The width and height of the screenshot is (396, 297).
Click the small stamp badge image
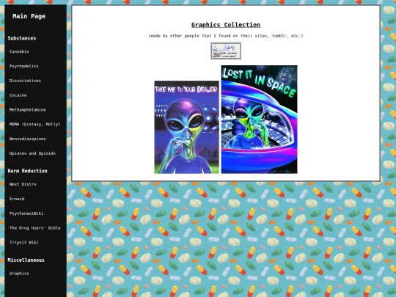(x=226, y=51)
